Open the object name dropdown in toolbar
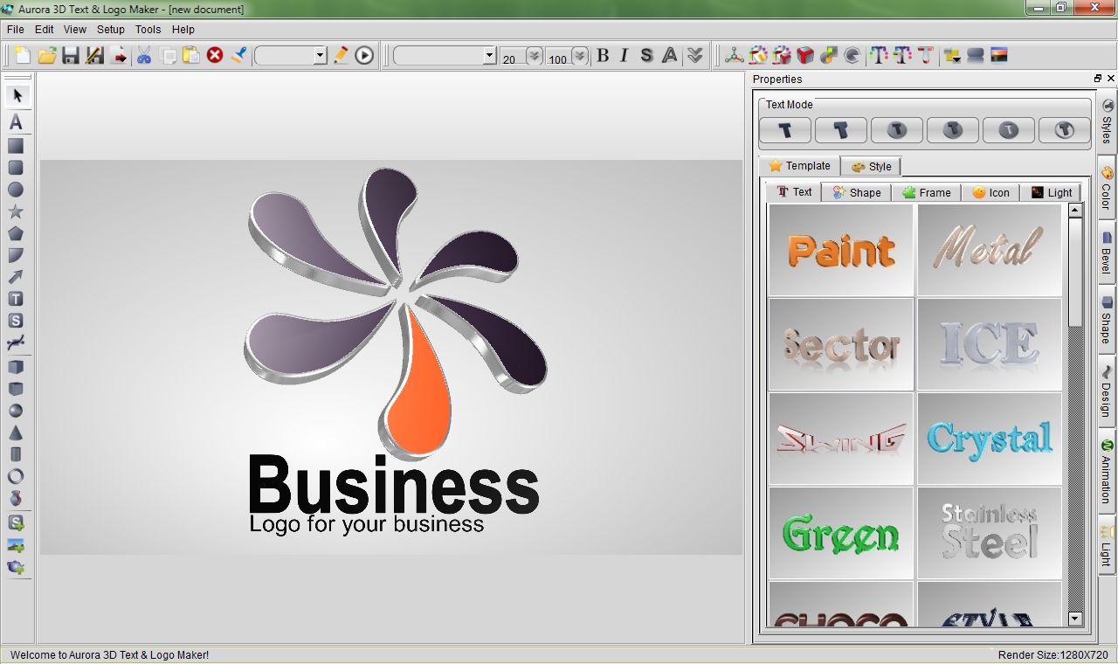Viewport: 1118px width, 664px height. pos(320,56)
